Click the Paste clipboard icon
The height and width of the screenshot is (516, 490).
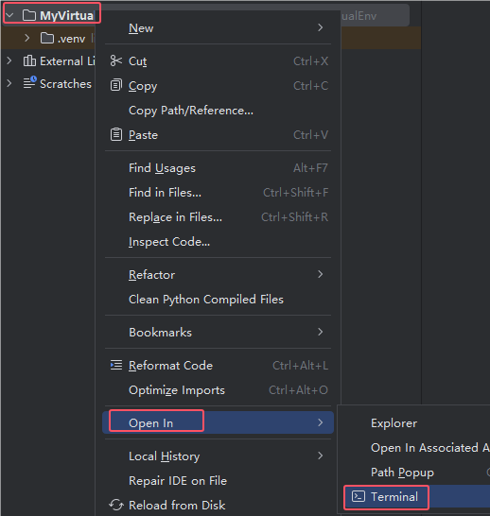pyautogui.click(x=116, y=134)
